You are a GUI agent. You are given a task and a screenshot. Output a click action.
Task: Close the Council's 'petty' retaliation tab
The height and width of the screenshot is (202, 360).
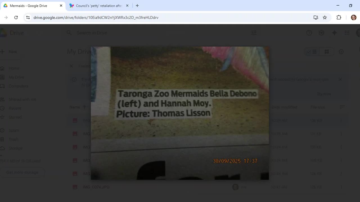click(x=127, y=6)
